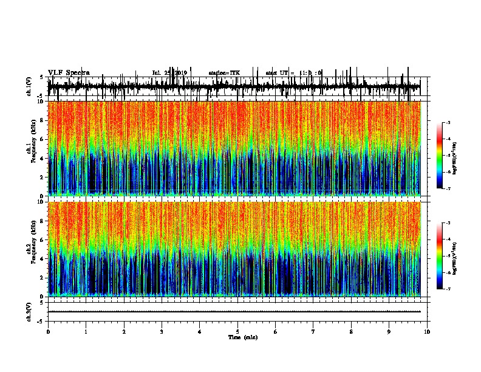Click time axis tick label "1"
This screenshot has width=481, height=372.
(x=86, y=332)
